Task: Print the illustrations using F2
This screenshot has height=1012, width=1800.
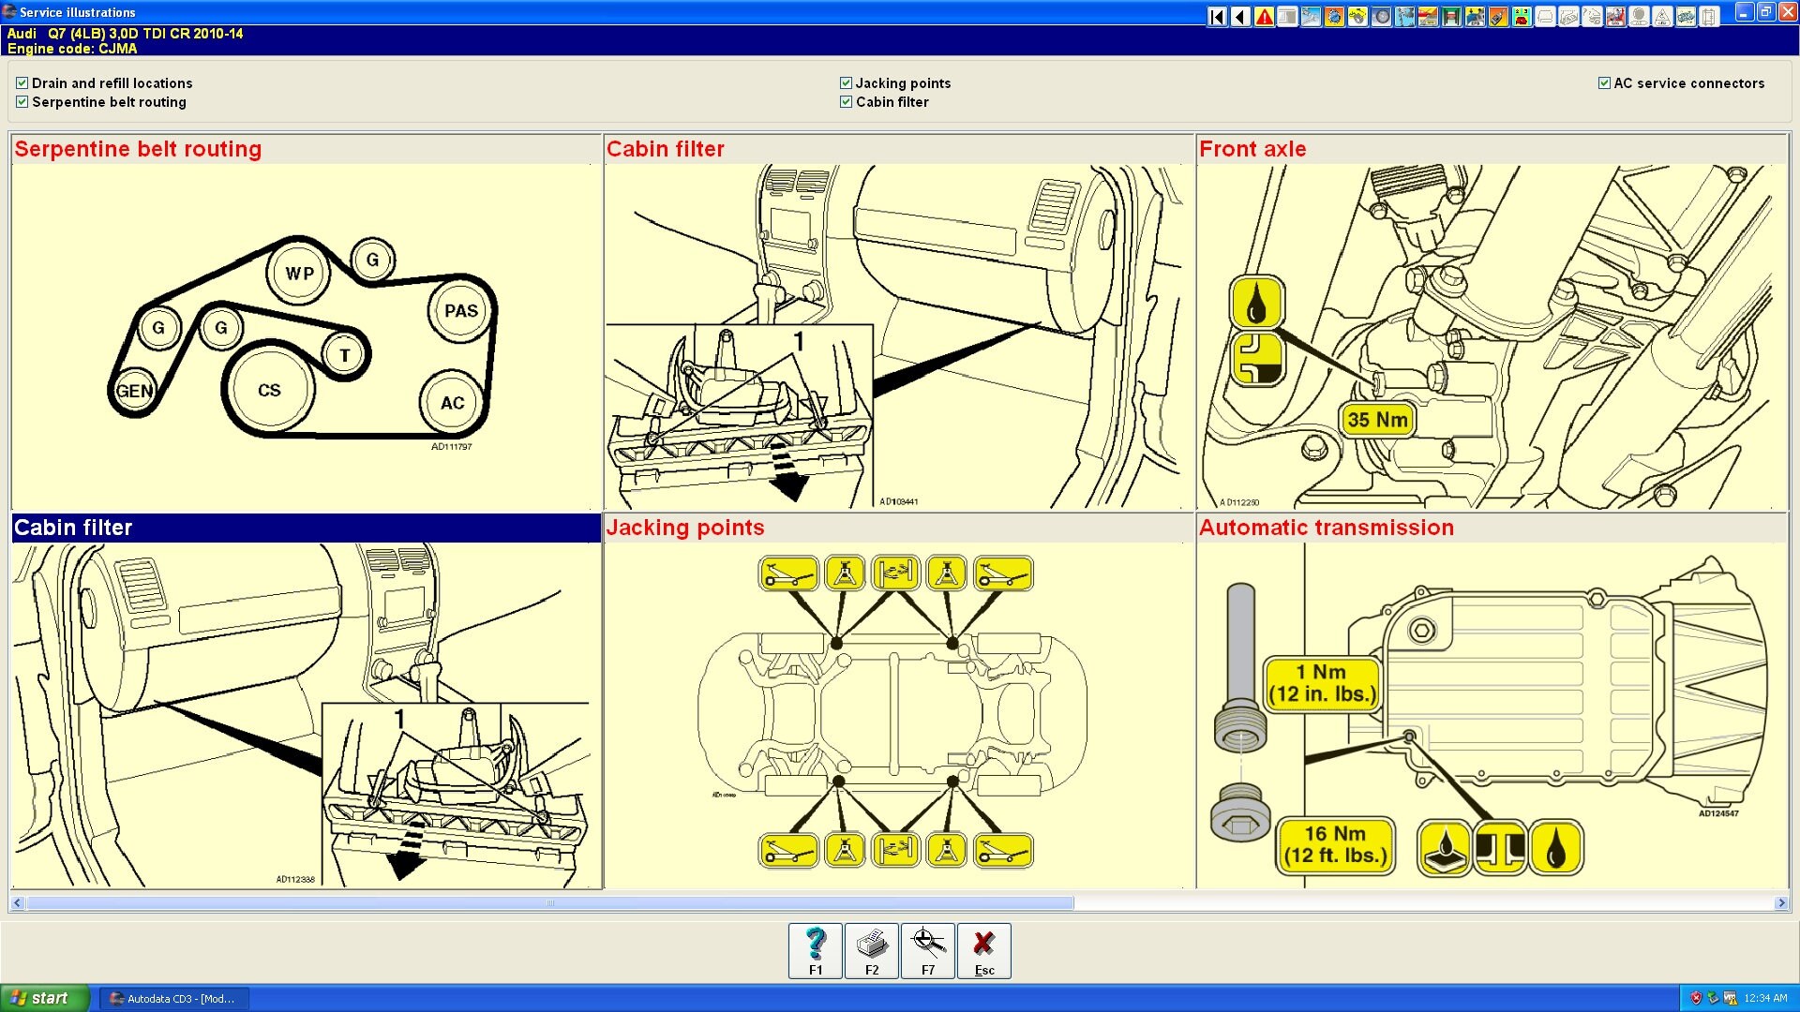Action: (871, 950)
